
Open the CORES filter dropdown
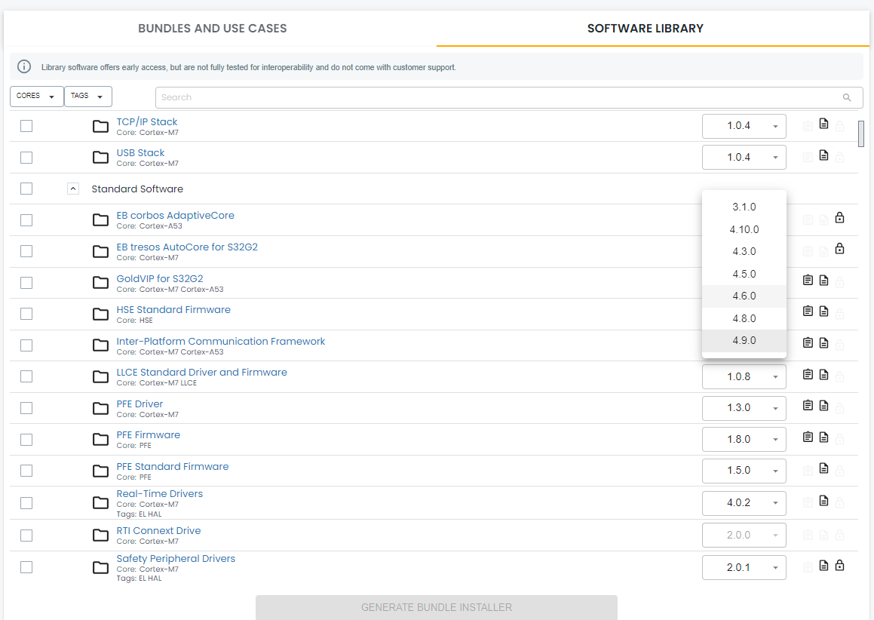36,96
